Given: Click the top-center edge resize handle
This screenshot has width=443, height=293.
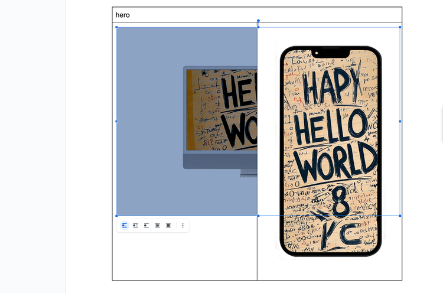Looking at the screenshot, I should tap(258, 27).
